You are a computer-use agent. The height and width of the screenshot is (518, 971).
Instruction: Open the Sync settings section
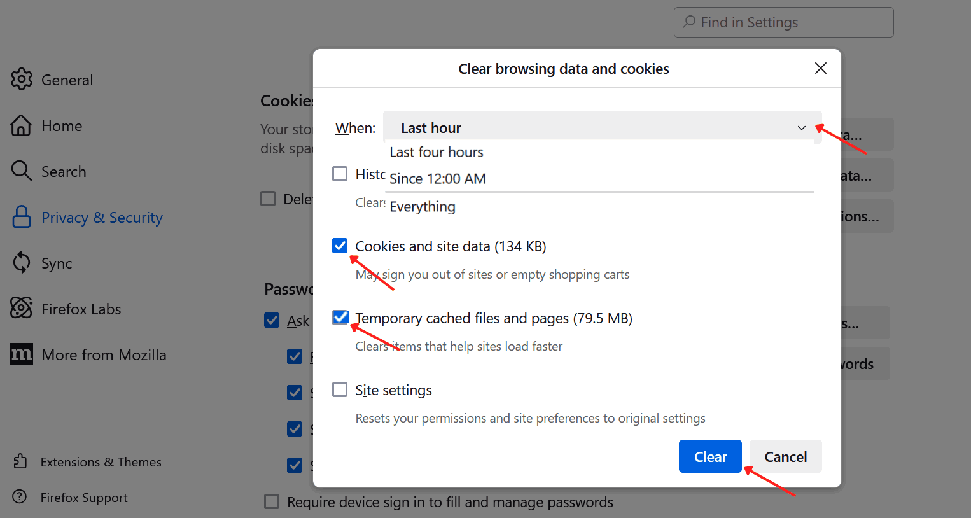[x=57, y=263]
